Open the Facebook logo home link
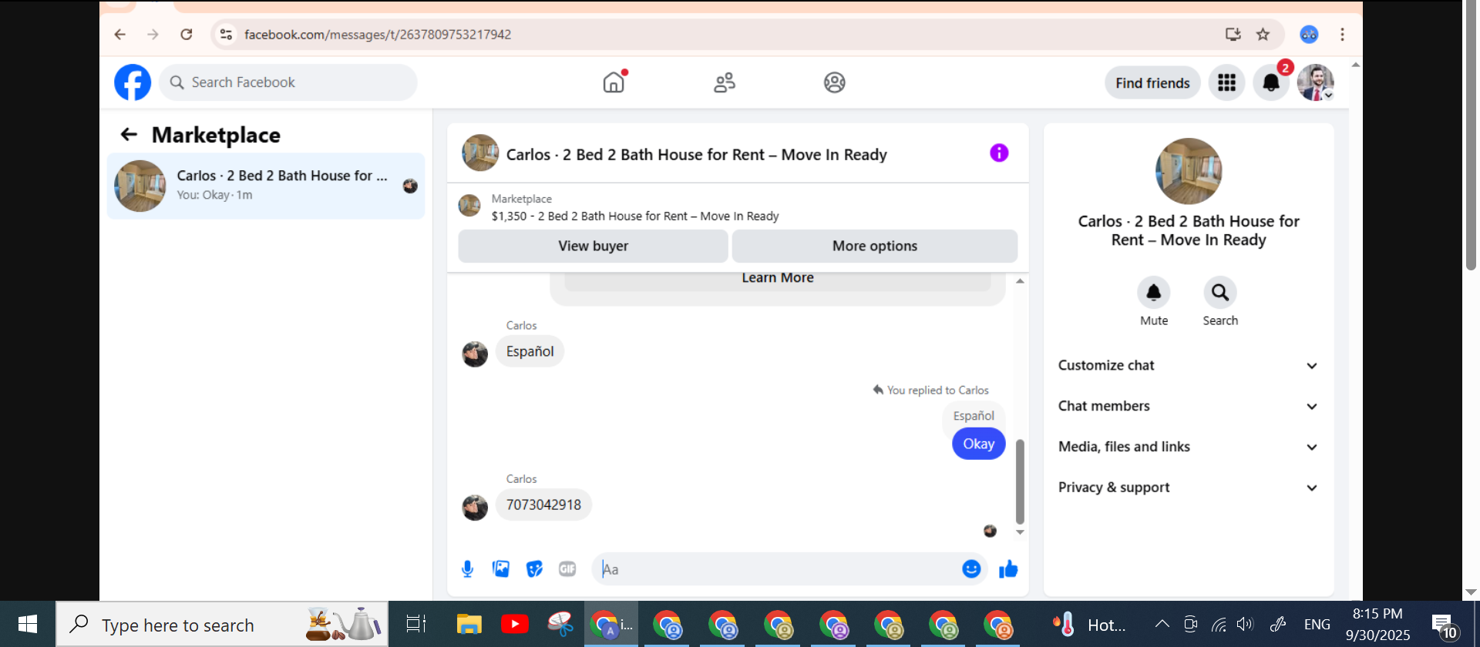The width and height of the screenshot is (1480, 647). tap(133, 82)
